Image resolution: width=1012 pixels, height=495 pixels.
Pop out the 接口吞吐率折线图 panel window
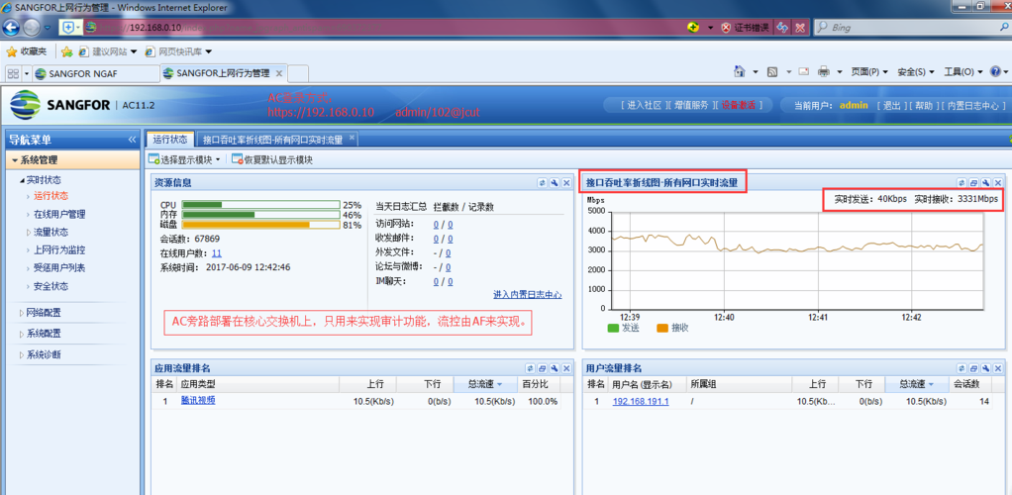(974, 183)
